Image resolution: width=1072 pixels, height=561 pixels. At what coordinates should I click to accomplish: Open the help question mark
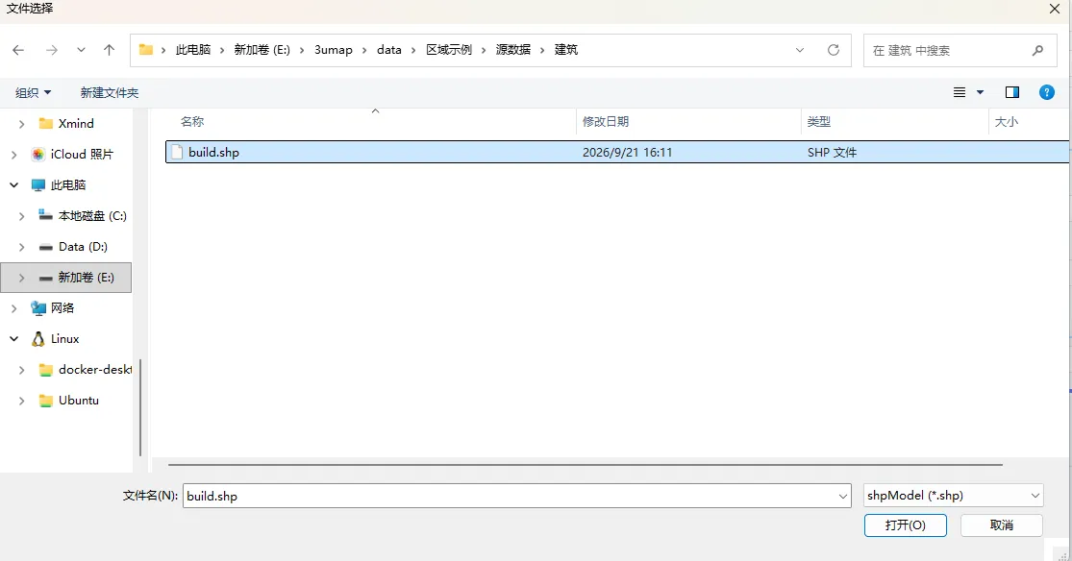pos(1047,92)
